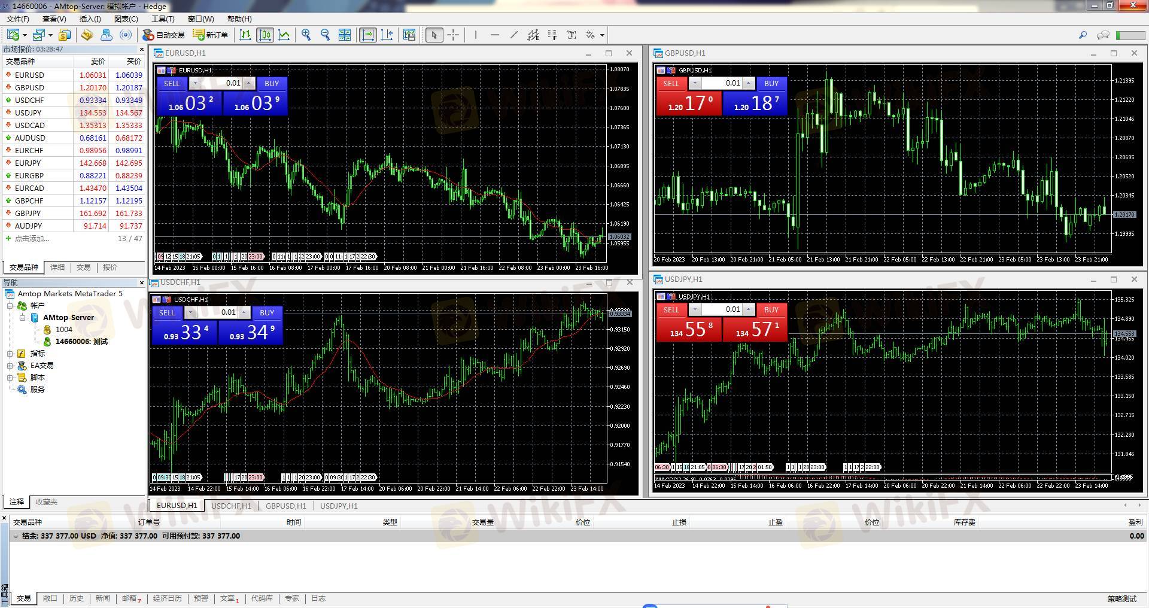The height and width of the screenshot is (608, 1149).
Task: Toggle auto trading (自动交易) button
Action: coord(163,35)
